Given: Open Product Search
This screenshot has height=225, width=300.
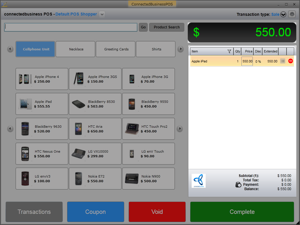Looking at the screenshot, I should 167,27.
